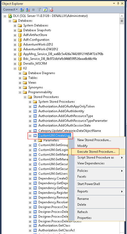Click the Filter funnel toolbar icon
The width and height of the screenshot is (127, 234).
point(39,10)
